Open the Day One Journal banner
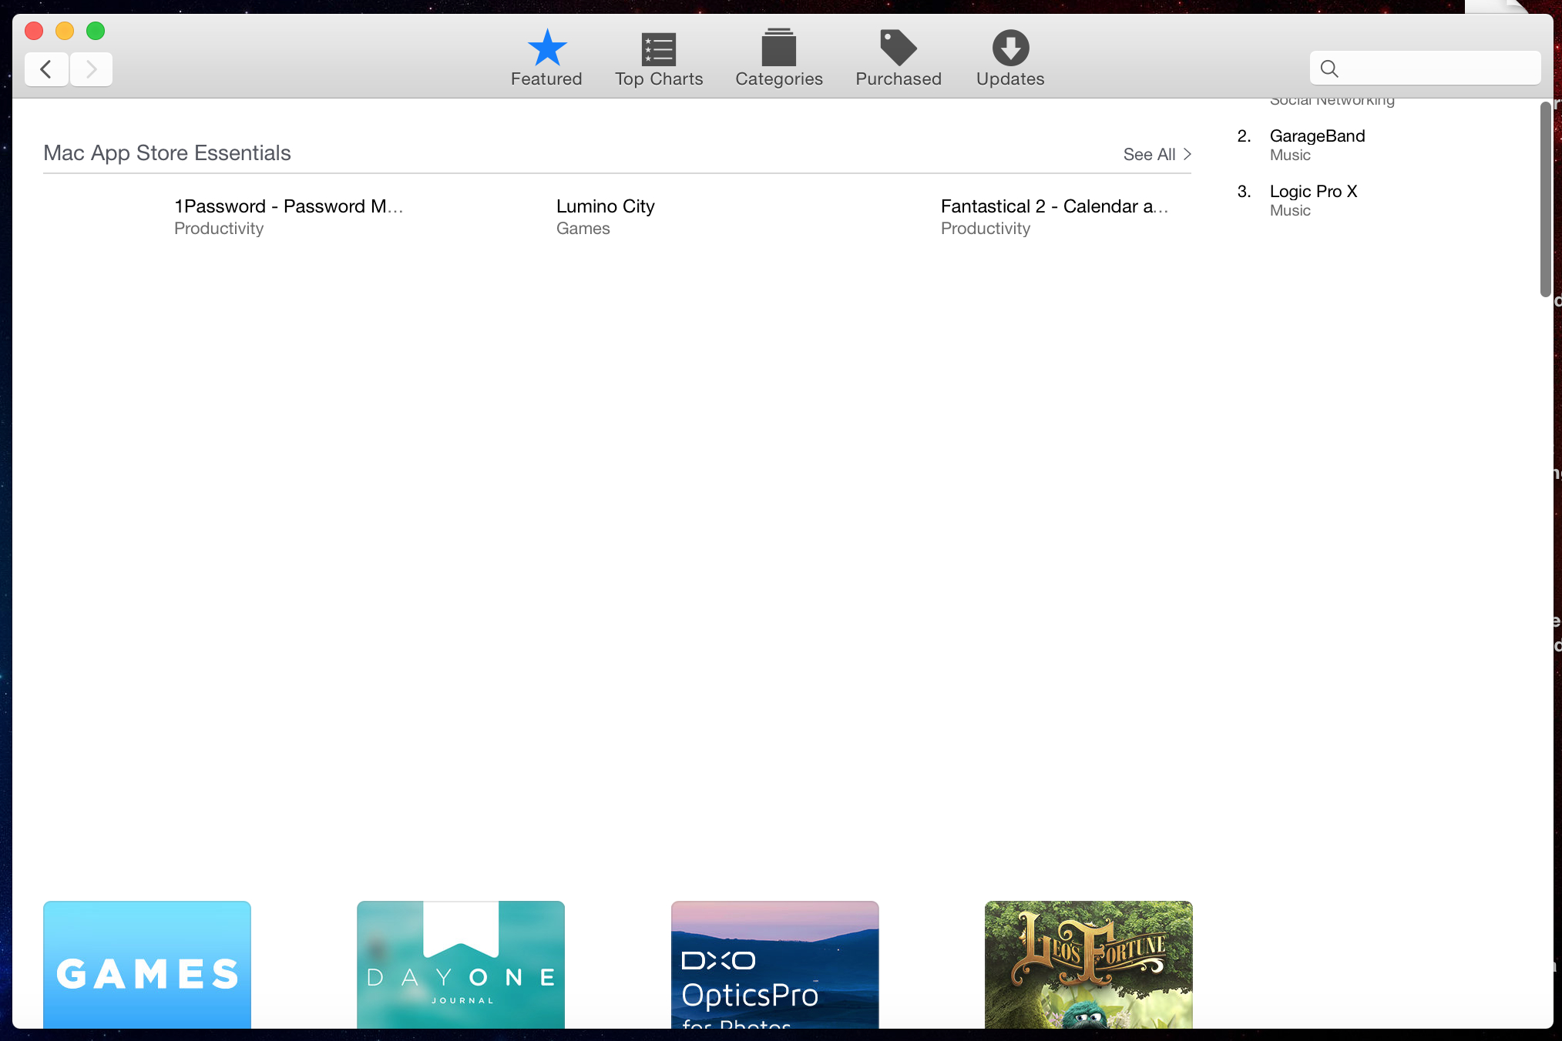Viewport: 1562px width, 1041px height. pos(461,965)
